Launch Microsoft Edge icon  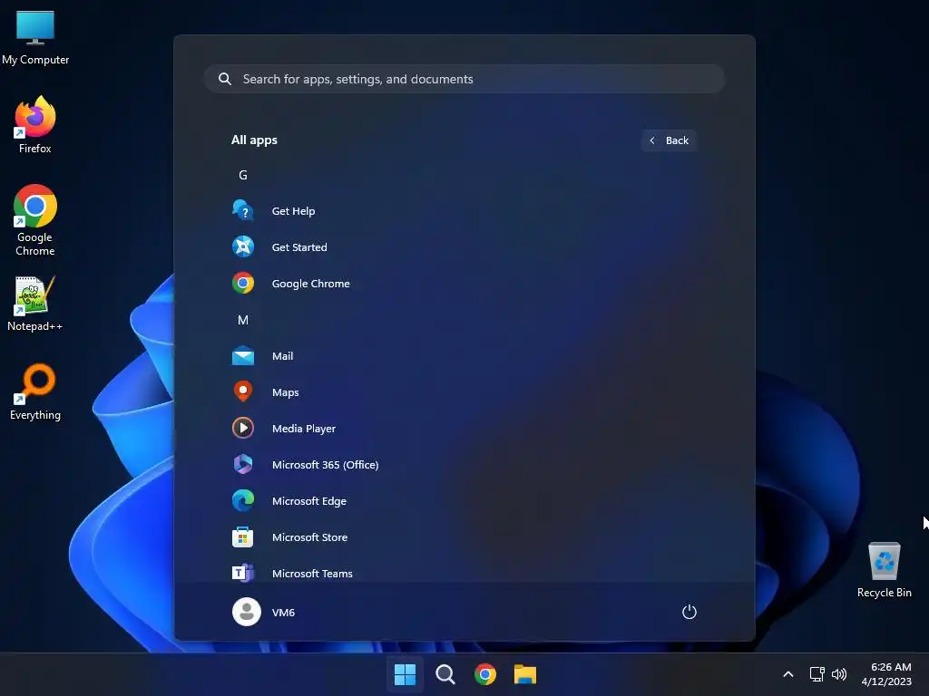(243, 500)
